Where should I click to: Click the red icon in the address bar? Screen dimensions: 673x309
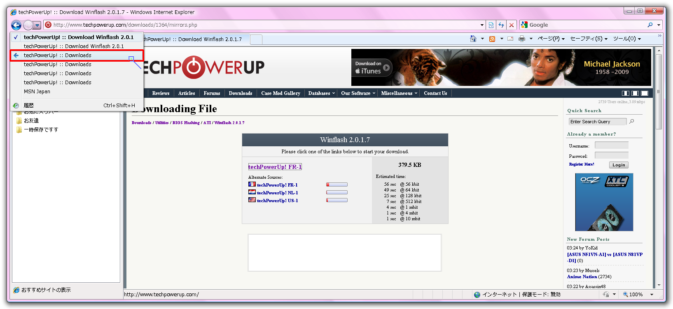click(x=48, y=25)
